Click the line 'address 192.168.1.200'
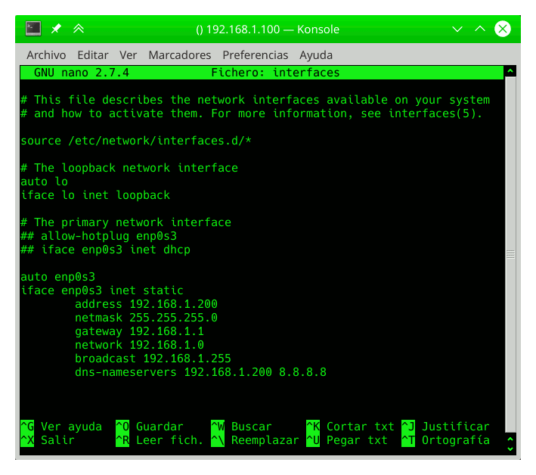536x475 pixels. tap(146, 304)
